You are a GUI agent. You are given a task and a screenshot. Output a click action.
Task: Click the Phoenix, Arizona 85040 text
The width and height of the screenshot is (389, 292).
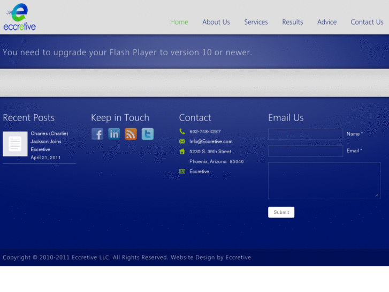pos(216,161)
